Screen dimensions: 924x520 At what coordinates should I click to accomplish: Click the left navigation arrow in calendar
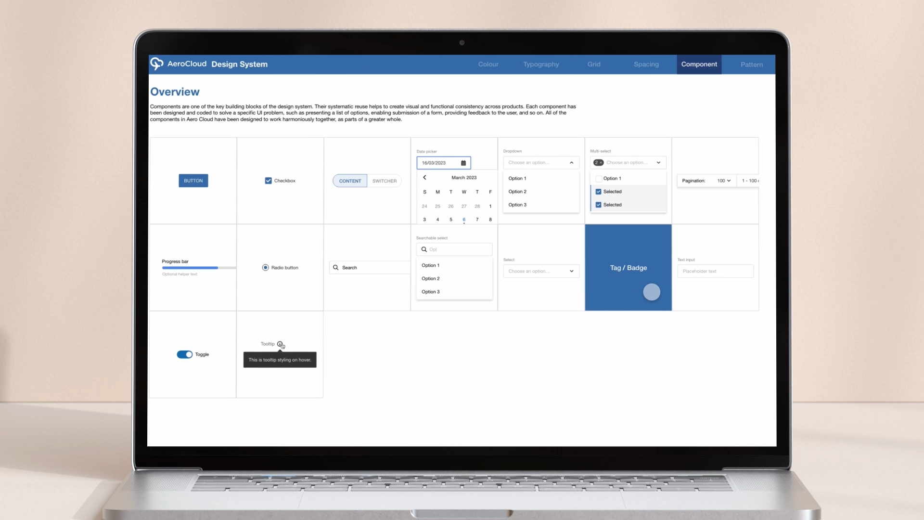[x=424, y=177]
